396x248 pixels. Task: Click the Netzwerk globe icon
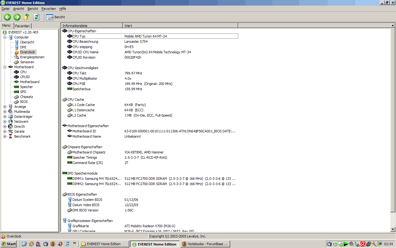coord(11,122)
